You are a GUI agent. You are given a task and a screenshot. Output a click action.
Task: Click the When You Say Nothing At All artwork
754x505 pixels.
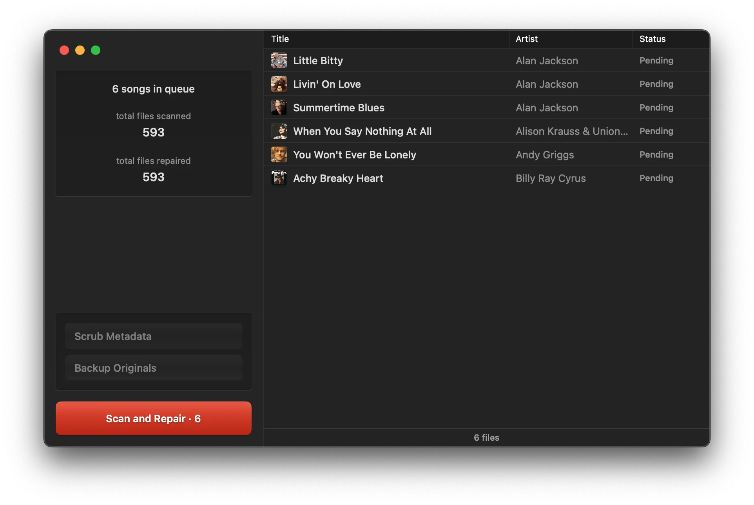[x=279, y=131]
